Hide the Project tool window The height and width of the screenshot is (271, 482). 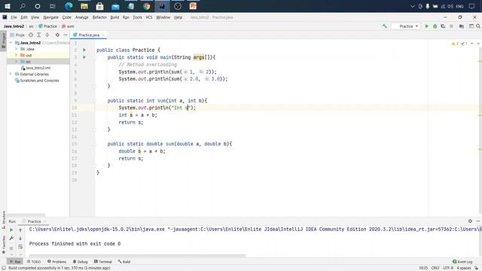point(66,35)
